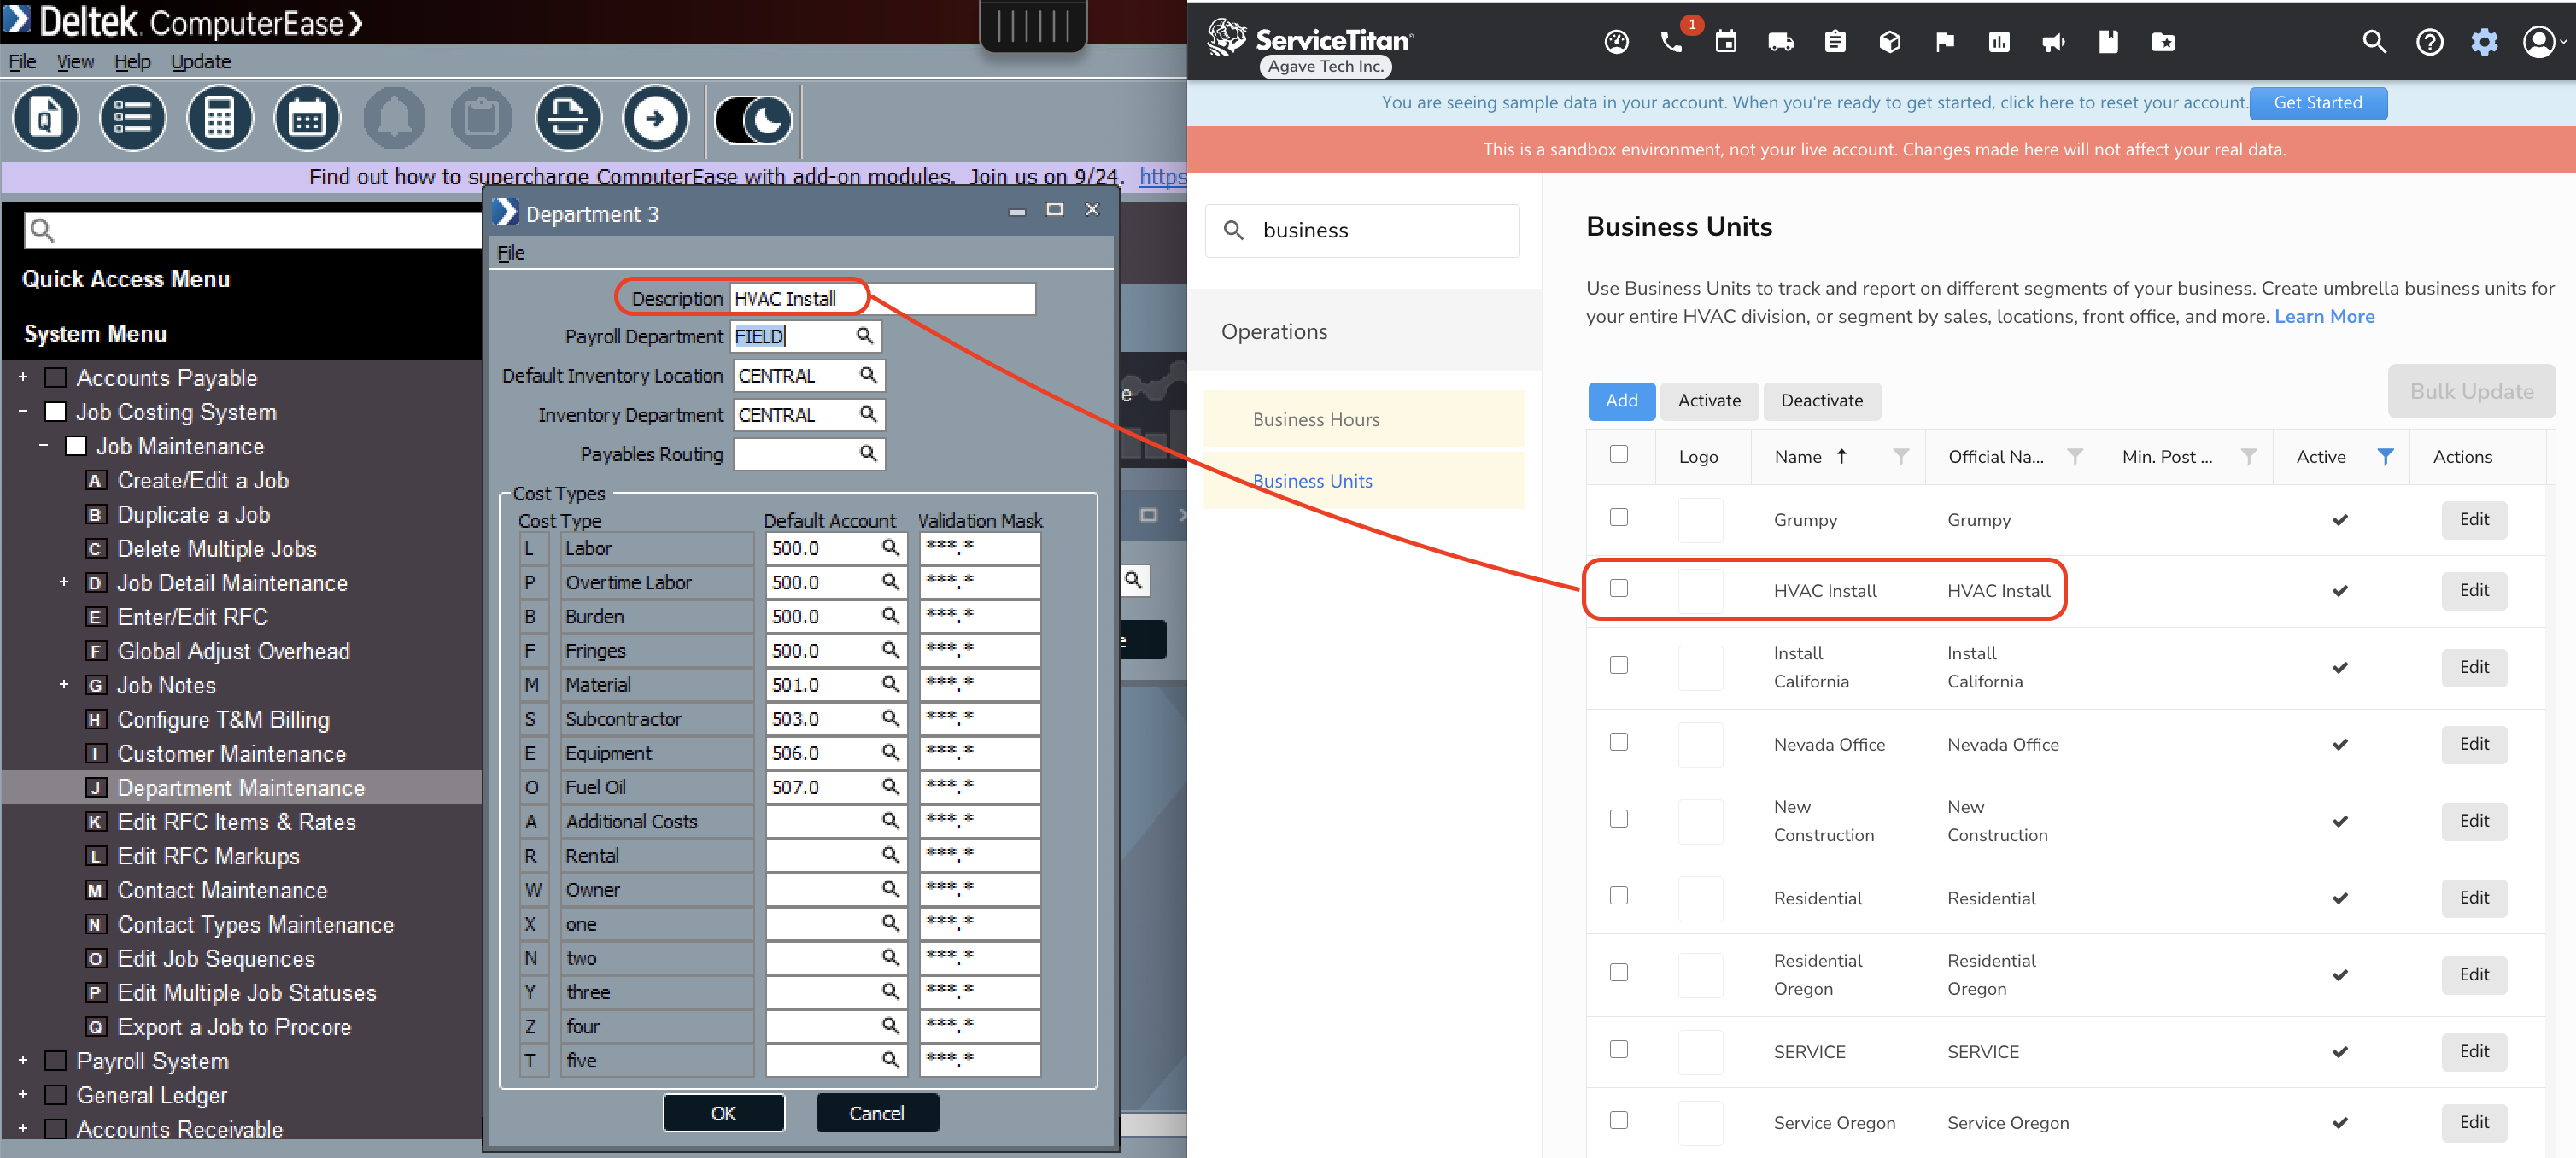Open the calculator toolbar icon

click(219, 118)
